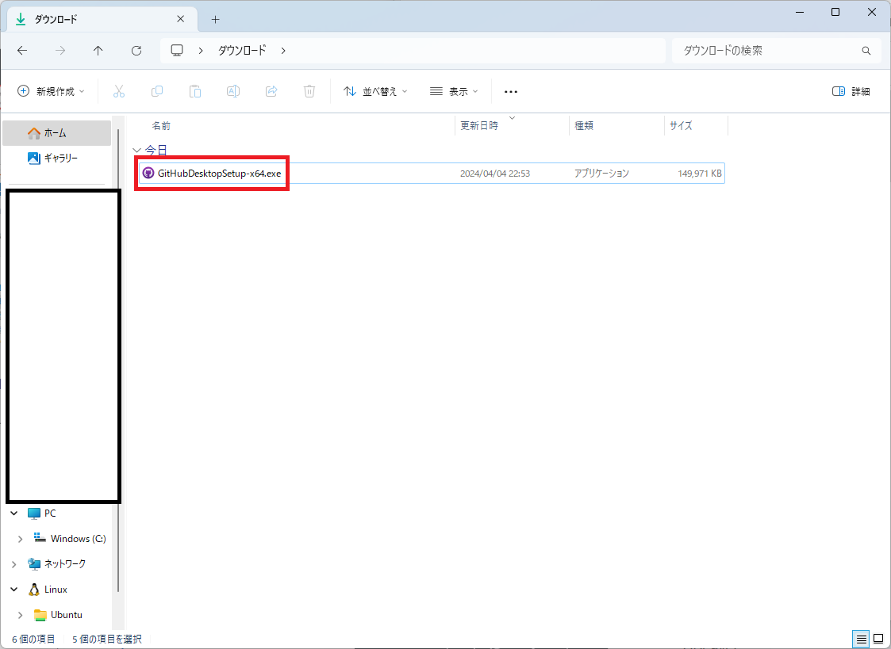Click the Paste icon in the toolbar
The height and width of the screenshot is (649, 891).
[x=195, y=91]
